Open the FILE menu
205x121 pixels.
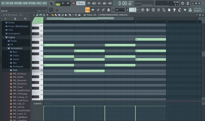[3, 3]
